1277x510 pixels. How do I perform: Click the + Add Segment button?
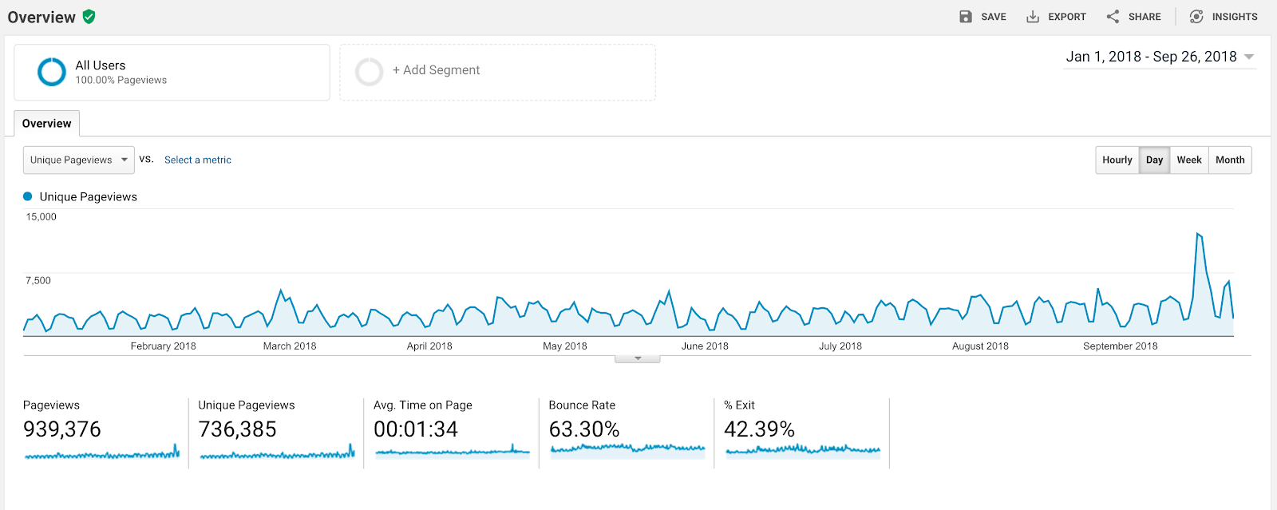(436, 70)
